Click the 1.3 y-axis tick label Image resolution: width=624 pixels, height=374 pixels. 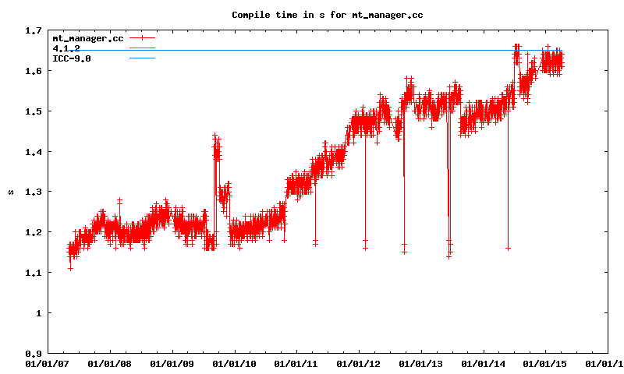(33, 192)
